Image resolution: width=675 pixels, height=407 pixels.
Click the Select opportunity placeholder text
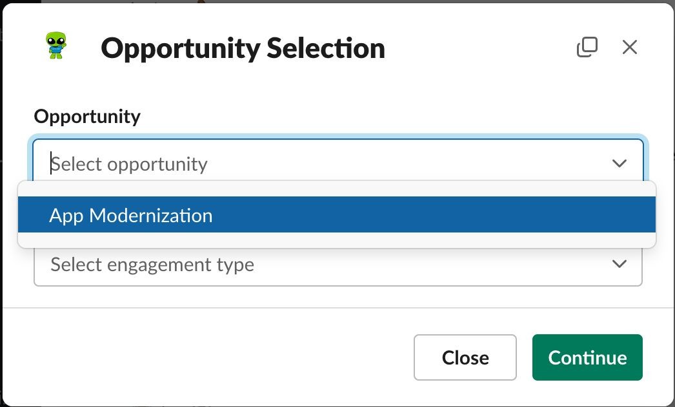tap(129, 164)
